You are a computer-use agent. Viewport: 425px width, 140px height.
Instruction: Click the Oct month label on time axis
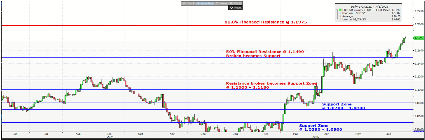coord(140,134)
